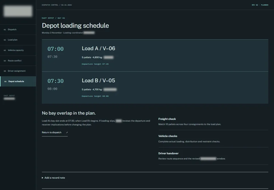
Task: Click the 07:30 start time of Load B
Action: click(x=56, y=81)
